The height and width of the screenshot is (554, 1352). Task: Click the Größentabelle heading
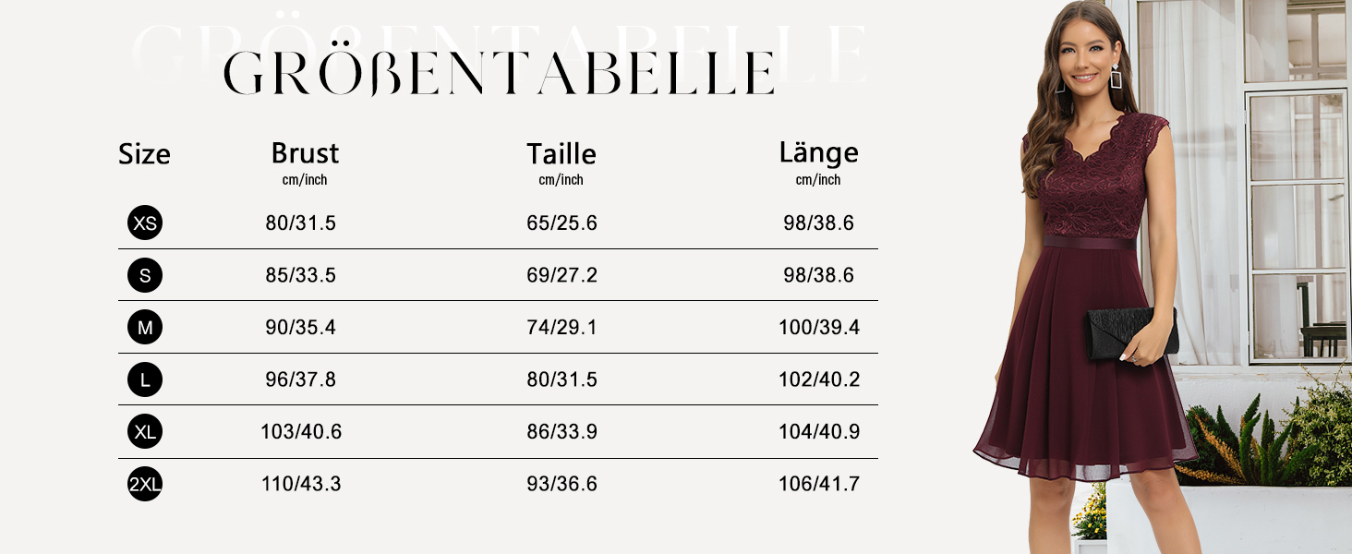[499, 72]
